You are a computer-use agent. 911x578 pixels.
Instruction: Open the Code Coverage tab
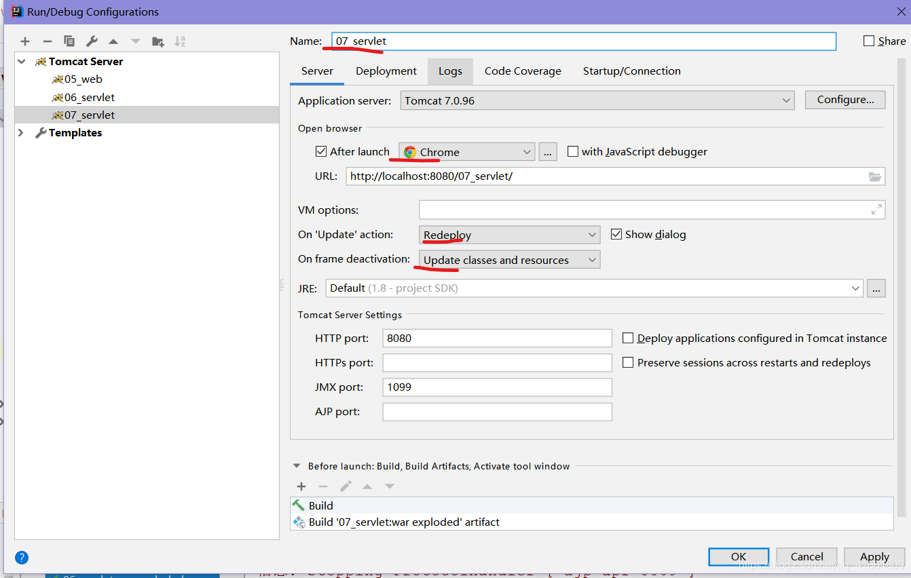[x=523, y=71]
